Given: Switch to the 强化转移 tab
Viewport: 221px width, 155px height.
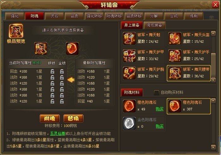Looking at the screenshot, I should [x=94, y=16].
